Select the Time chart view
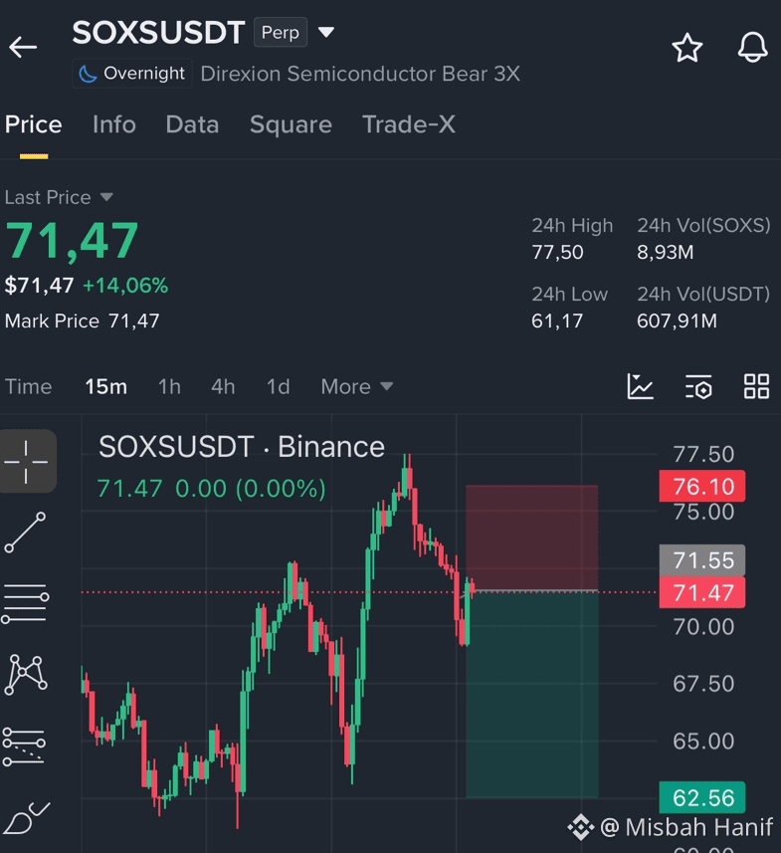Viewport: 781px width, 853px height. click(x=28, y=387)
